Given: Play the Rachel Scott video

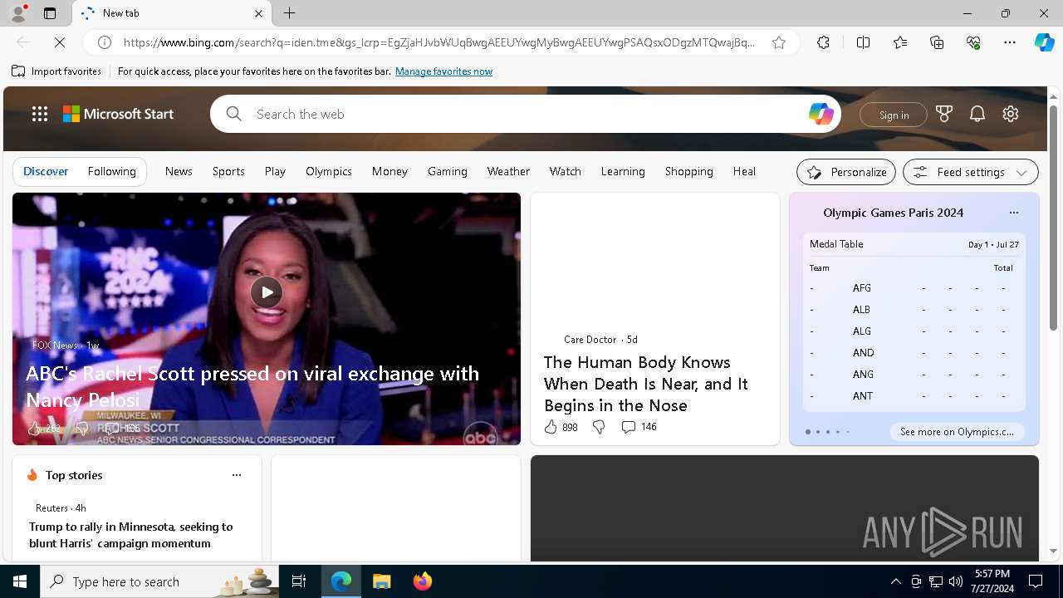Looking at the screenshot, I should point(267,292).
